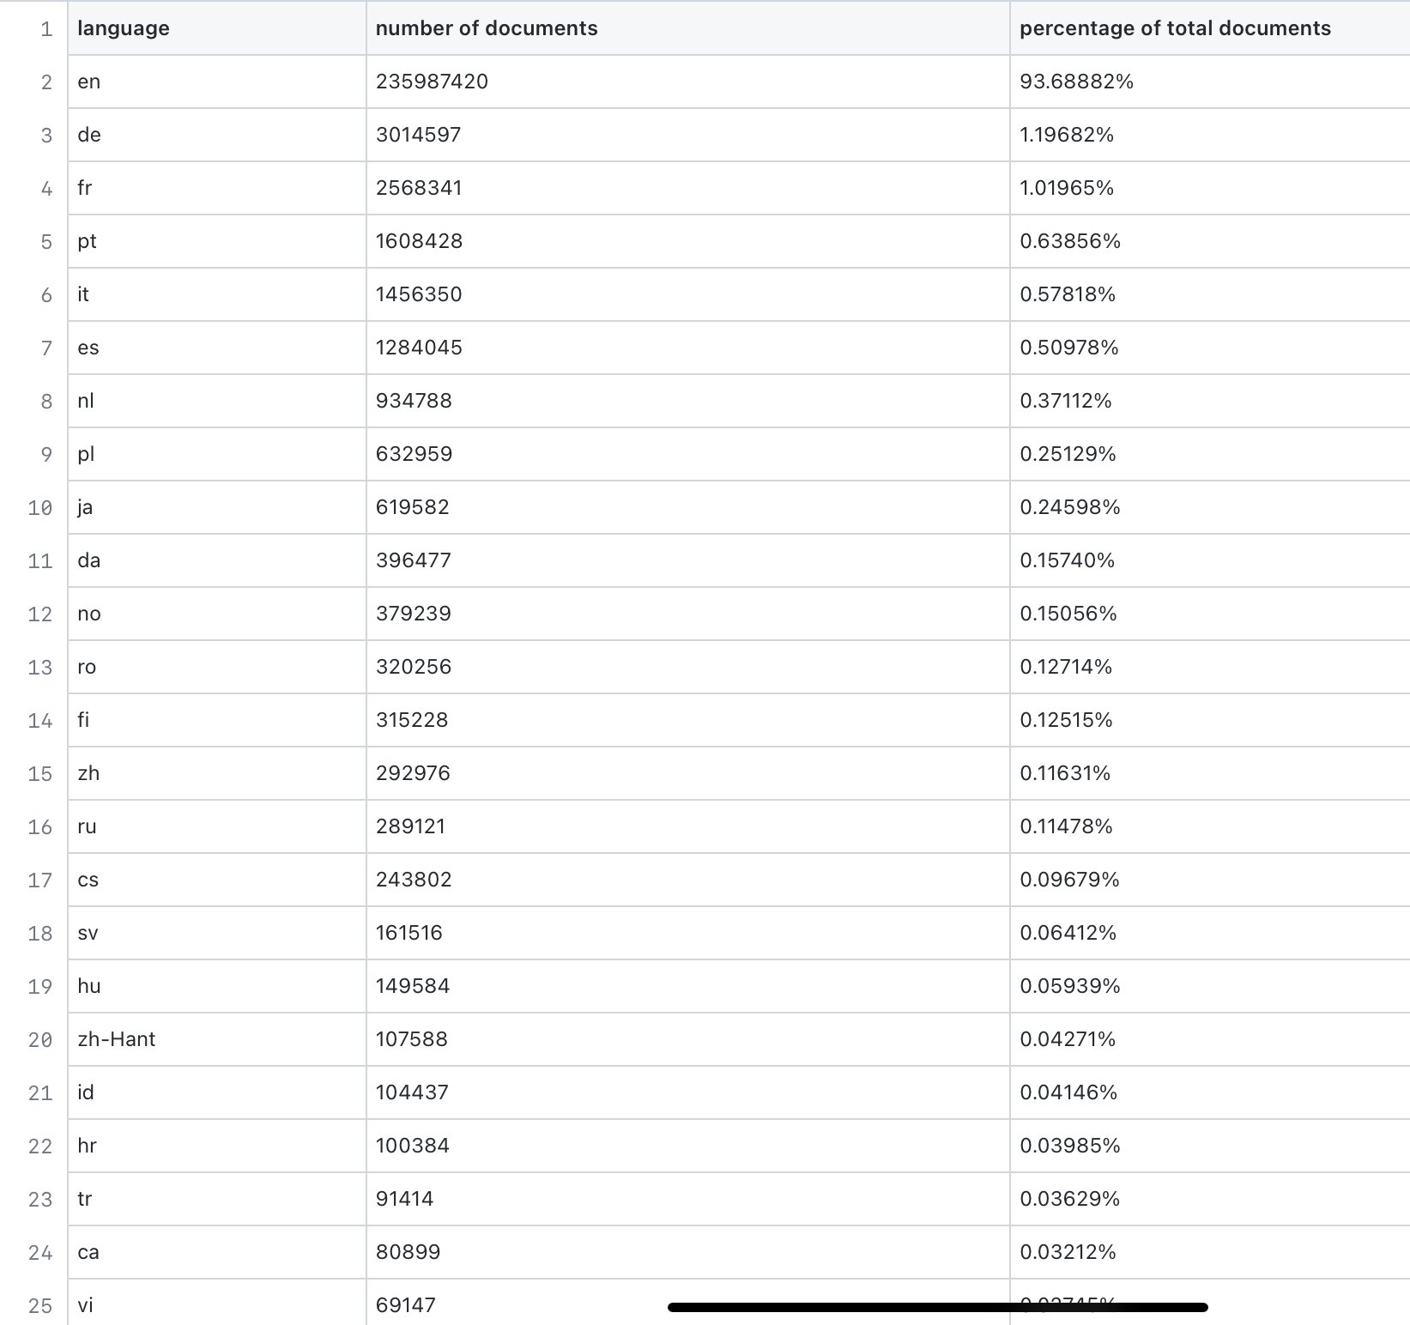The height and width of the screenshot is (1325, 1410).
Task: Click the 'en' language cell
Action: pos(88,82)
